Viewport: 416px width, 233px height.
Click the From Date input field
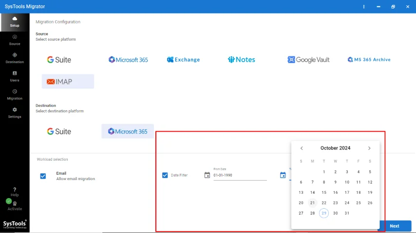(x=240, y=175)
